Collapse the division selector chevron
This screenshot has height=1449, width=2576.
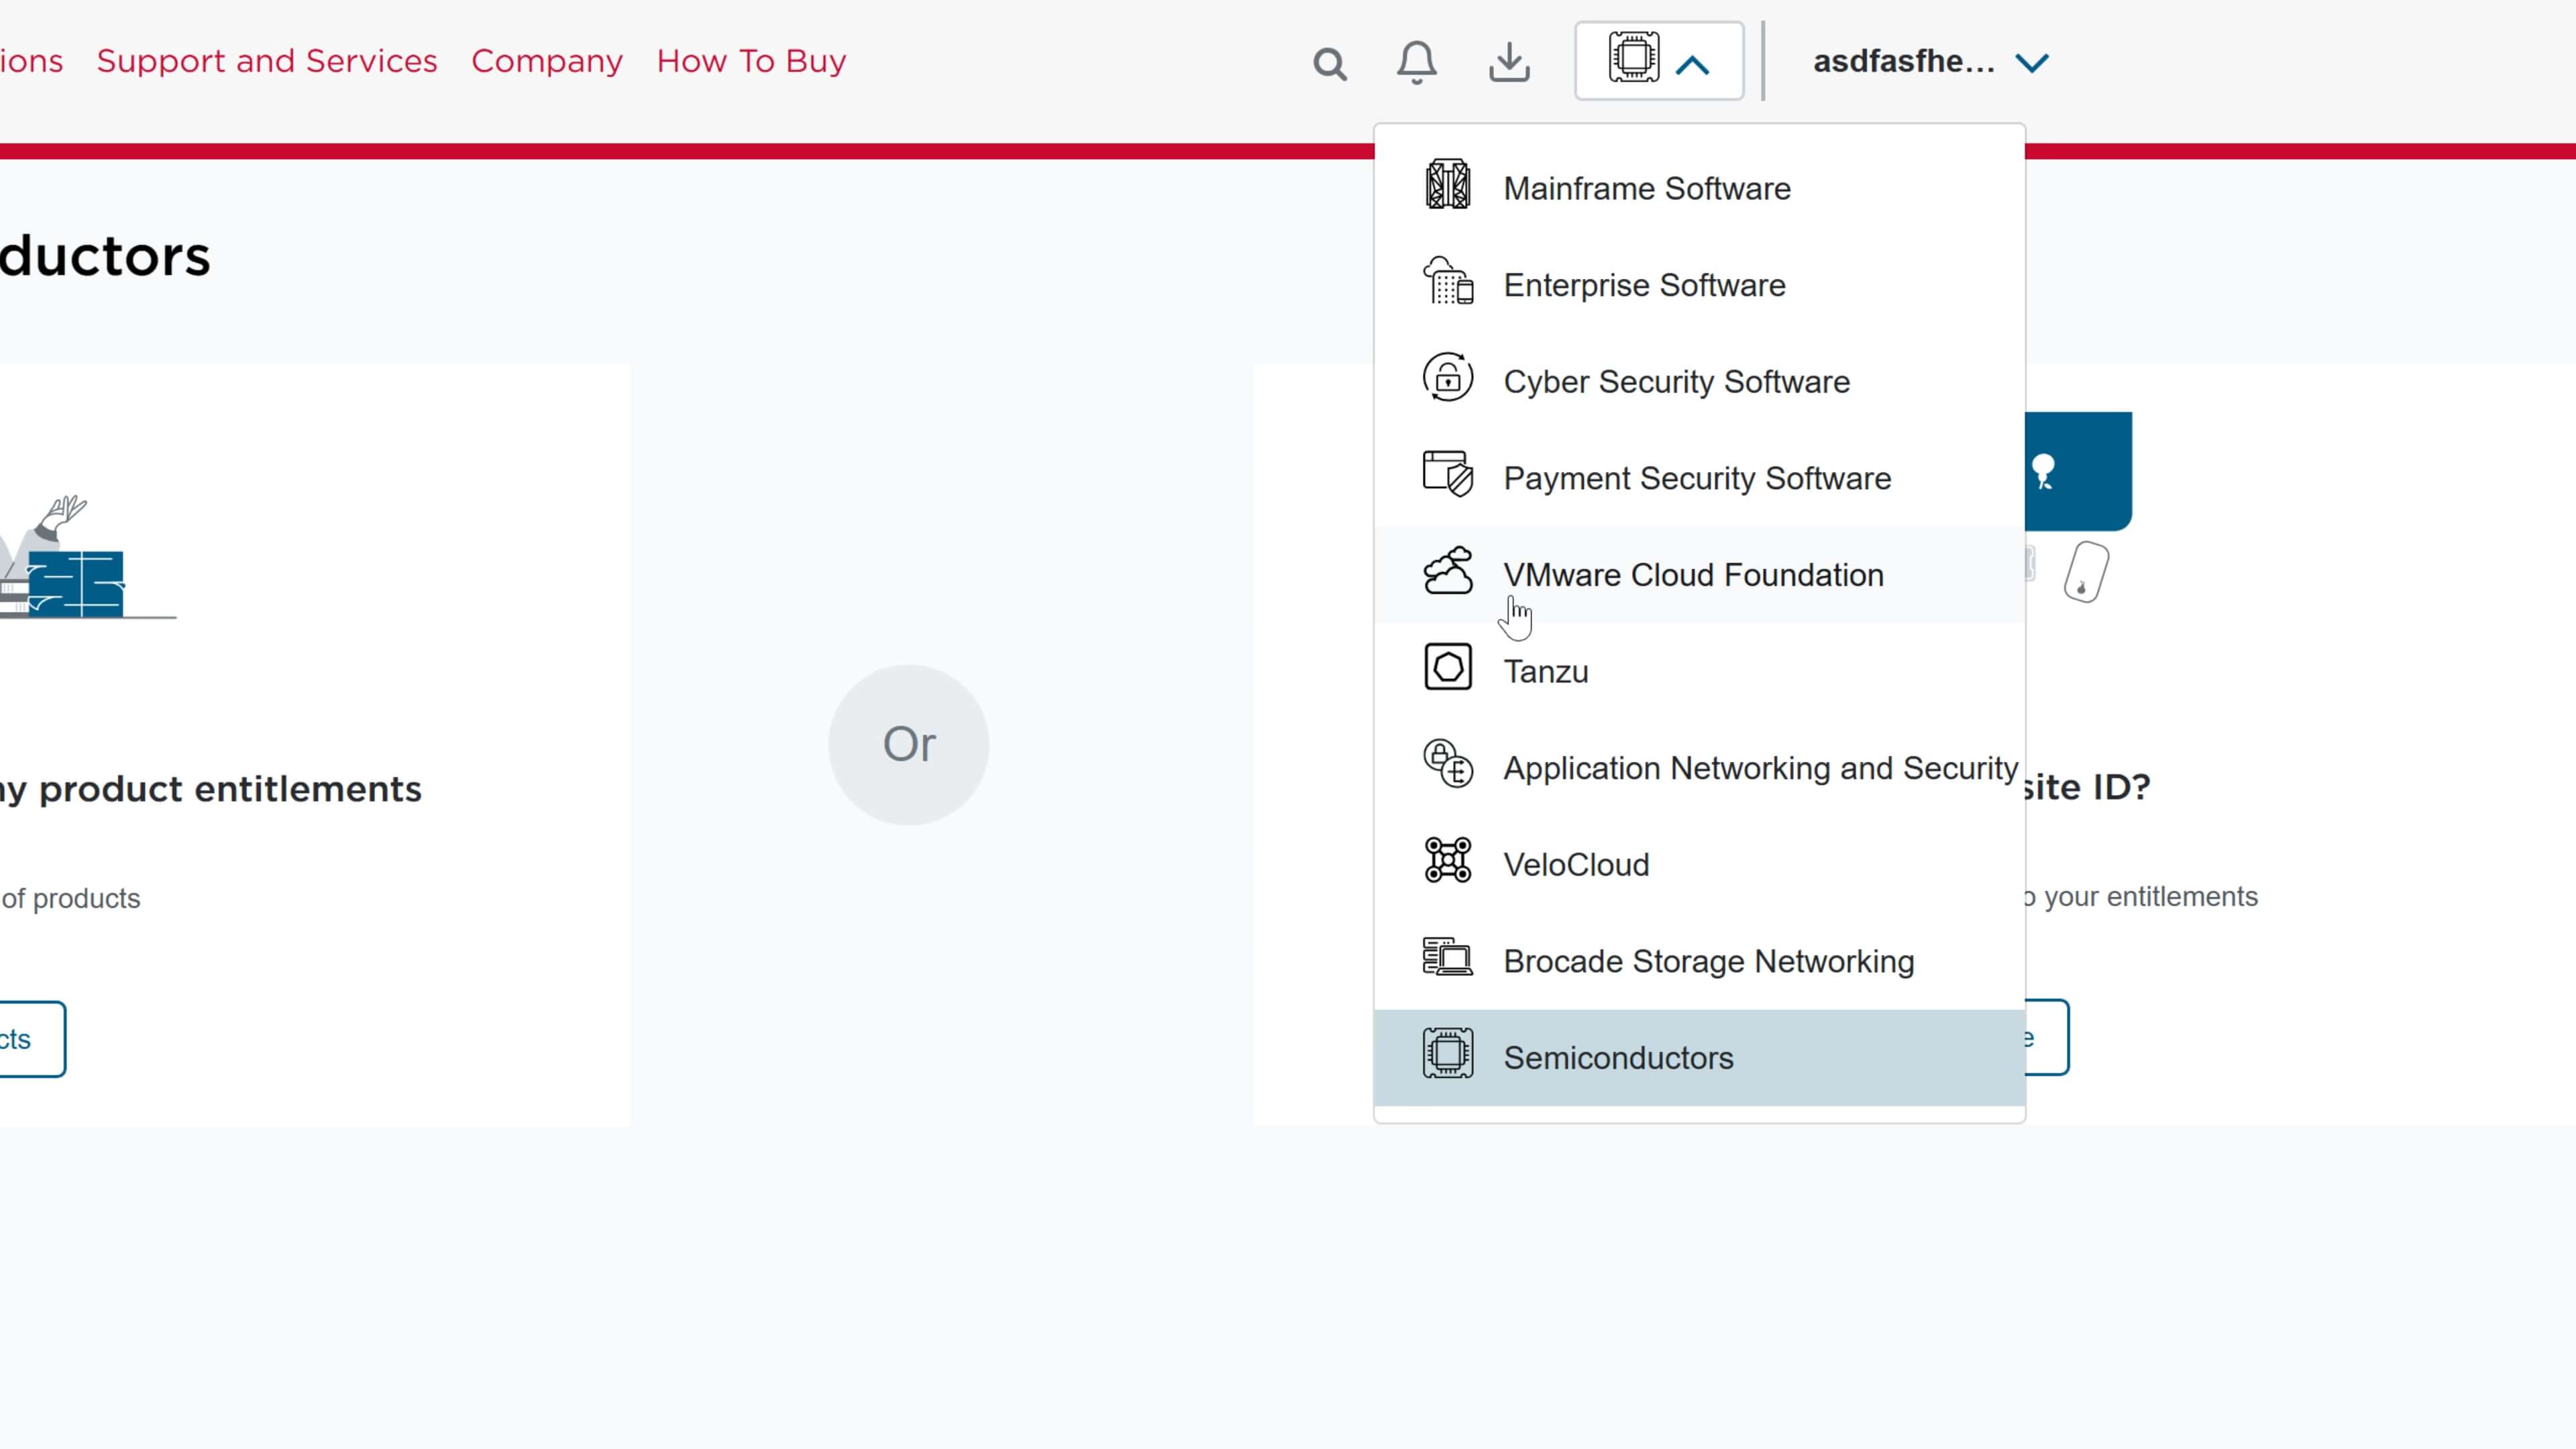point(1692,66)
